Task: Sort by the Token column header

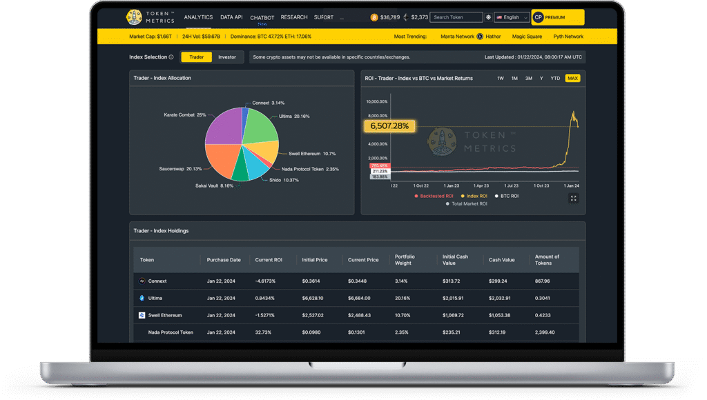Action: point(147,260)
